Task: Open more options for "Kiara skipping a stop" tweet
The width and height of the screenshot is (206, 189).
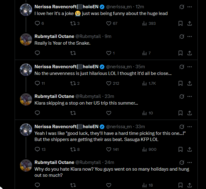Action: (190, 96)
